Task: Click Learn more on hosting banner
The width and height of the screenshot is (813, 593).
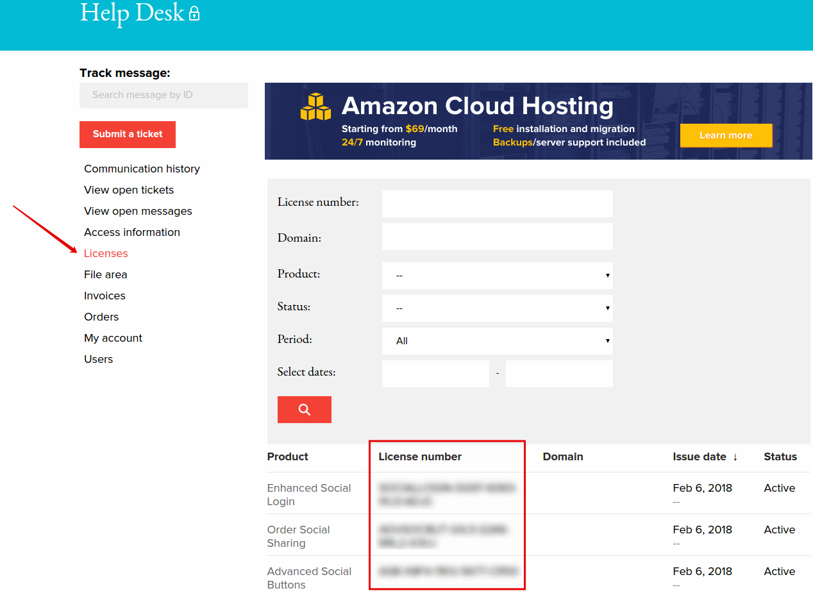Action: pos(726,135)
